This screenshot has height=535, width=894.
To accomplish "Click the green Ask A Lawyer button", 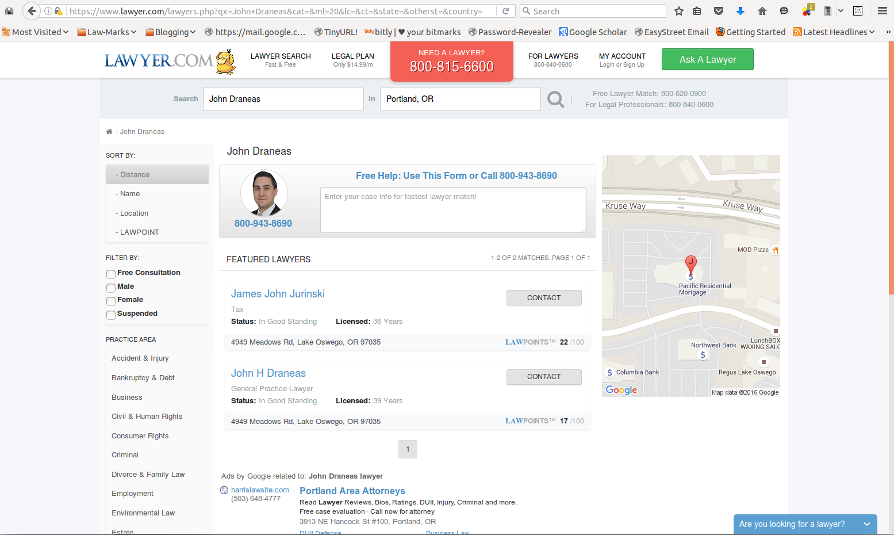I will 708,59.
